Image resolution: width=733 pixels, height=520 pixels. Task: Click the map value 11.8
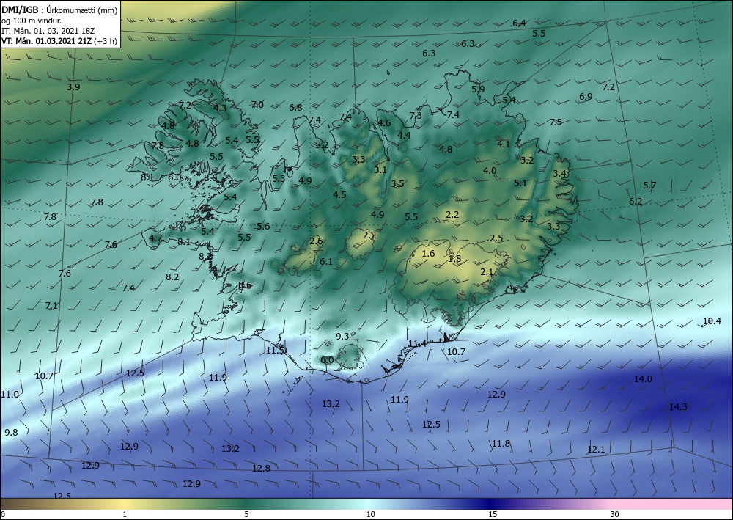click(501, 443)
